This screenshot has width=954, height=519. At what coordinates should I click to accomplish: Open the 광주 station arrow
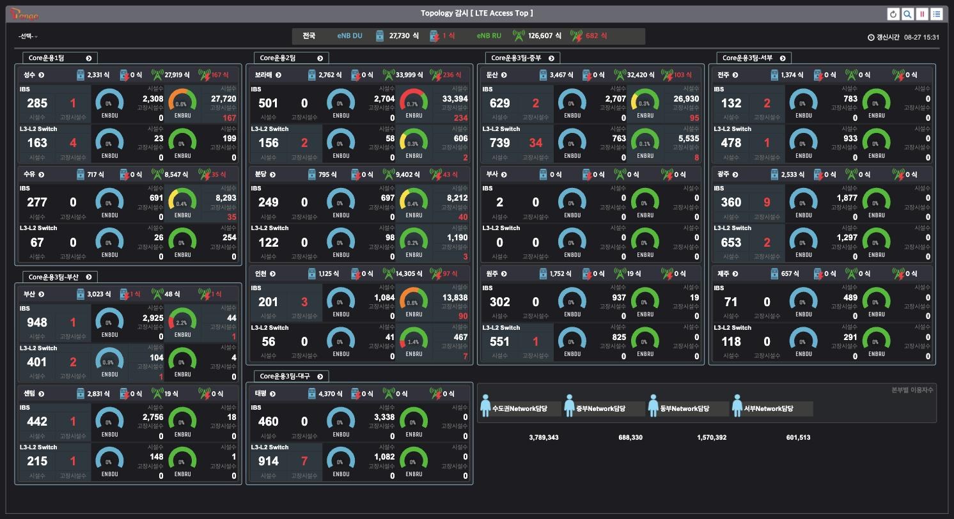click(735, 174)
